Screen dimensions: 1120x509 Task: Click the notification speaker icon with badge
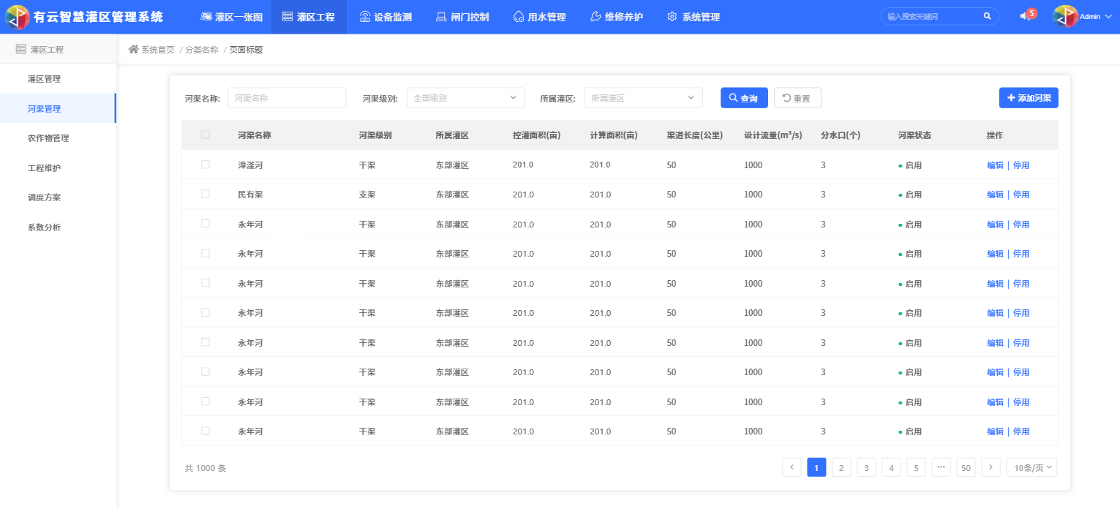click(1026, 16)
